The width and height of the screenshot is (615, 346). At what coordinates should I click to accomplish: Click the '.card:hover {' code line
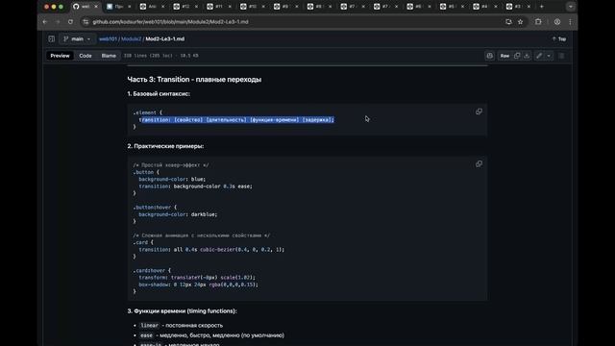click(152, 270)
